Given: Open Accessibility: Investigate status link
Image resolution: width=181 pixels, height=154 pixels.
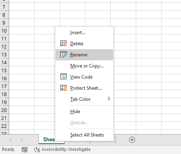Looking at the screenshot, I should 66,149.
